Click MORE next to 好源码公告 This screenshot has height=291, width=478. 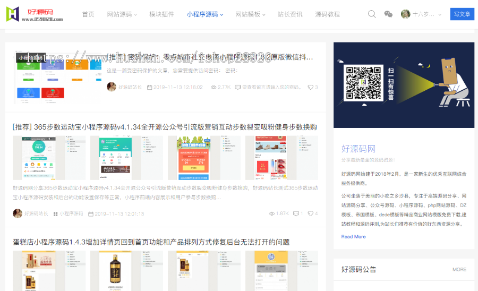coord(459,269)
